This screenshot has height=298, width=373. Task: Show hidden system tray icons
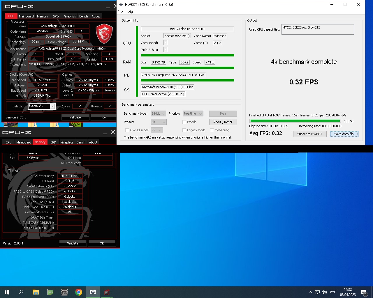click(310, 292)
